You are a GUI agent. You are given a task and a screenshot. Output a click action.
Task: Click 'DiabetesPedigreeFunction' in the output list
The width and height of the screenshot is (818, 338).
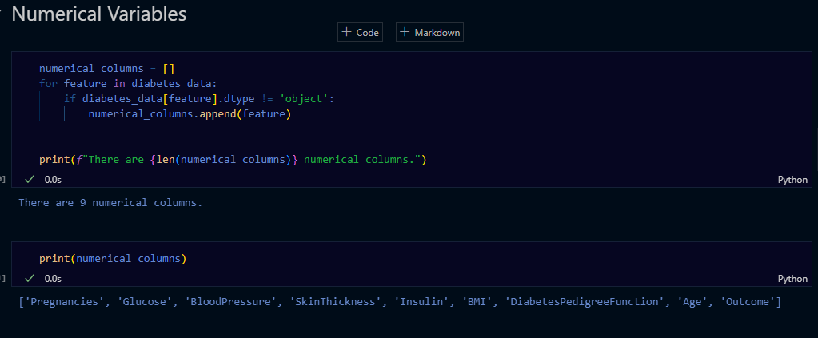[586, 301]
